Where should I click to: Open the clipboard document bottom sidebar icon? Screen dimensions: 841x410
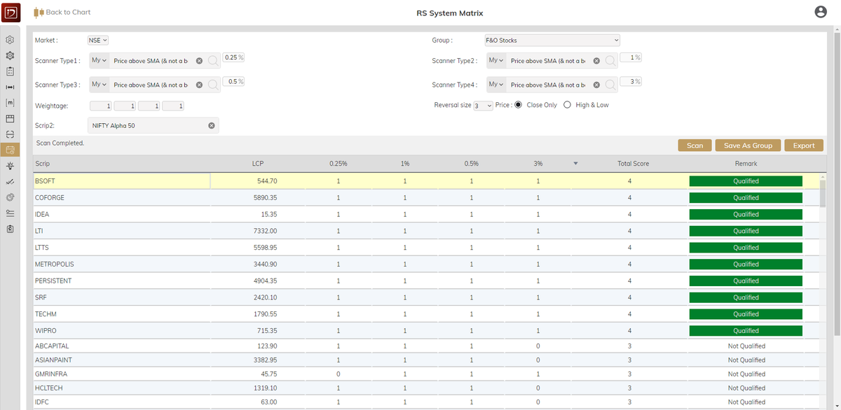point(11,229)
